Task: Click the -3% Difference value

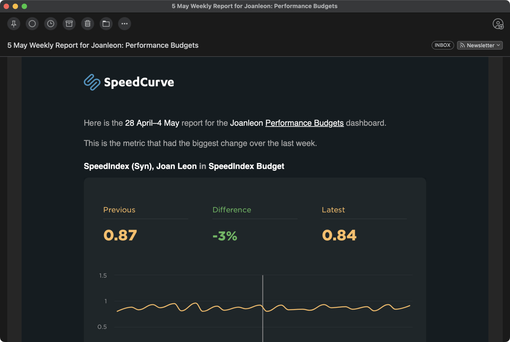Action: (x=225, y=236)
